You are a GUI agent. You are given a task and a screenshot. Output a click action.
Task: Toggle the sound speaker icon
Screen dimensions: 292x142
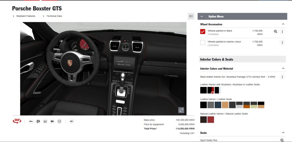coord(71,121)
